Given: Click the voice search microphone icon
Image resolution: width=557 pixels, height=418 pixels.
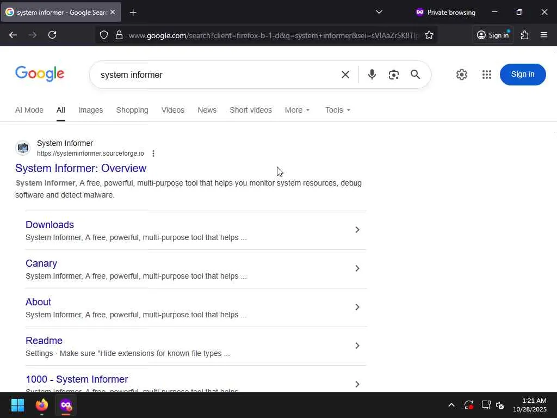Looking at the screenshot, I should click(372, 75).
